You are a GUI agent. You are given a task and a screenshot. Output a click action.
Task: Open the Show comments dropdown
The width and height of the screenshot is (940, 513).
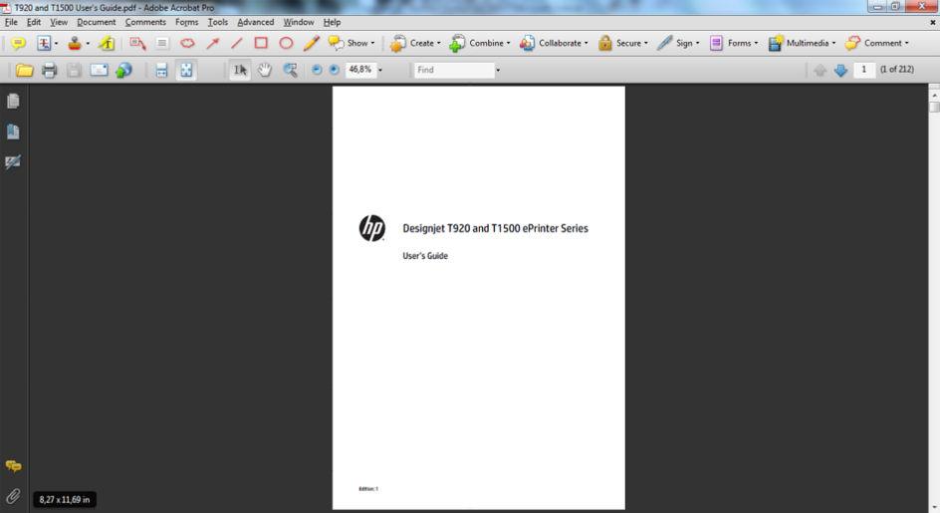pyautogui.click(x=352, y=43)
